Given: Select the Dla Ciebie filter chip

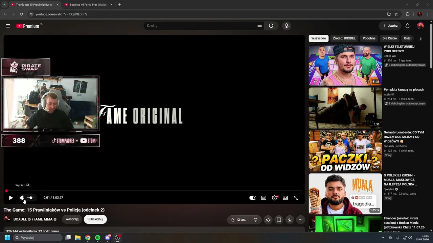Looking at the screenshot, I should click(x=390, y=38).
